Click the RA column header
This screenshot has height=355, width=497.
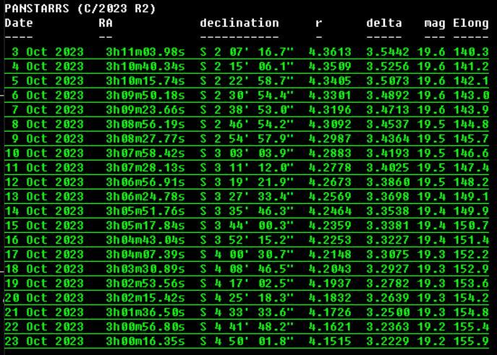coord(106,23)
